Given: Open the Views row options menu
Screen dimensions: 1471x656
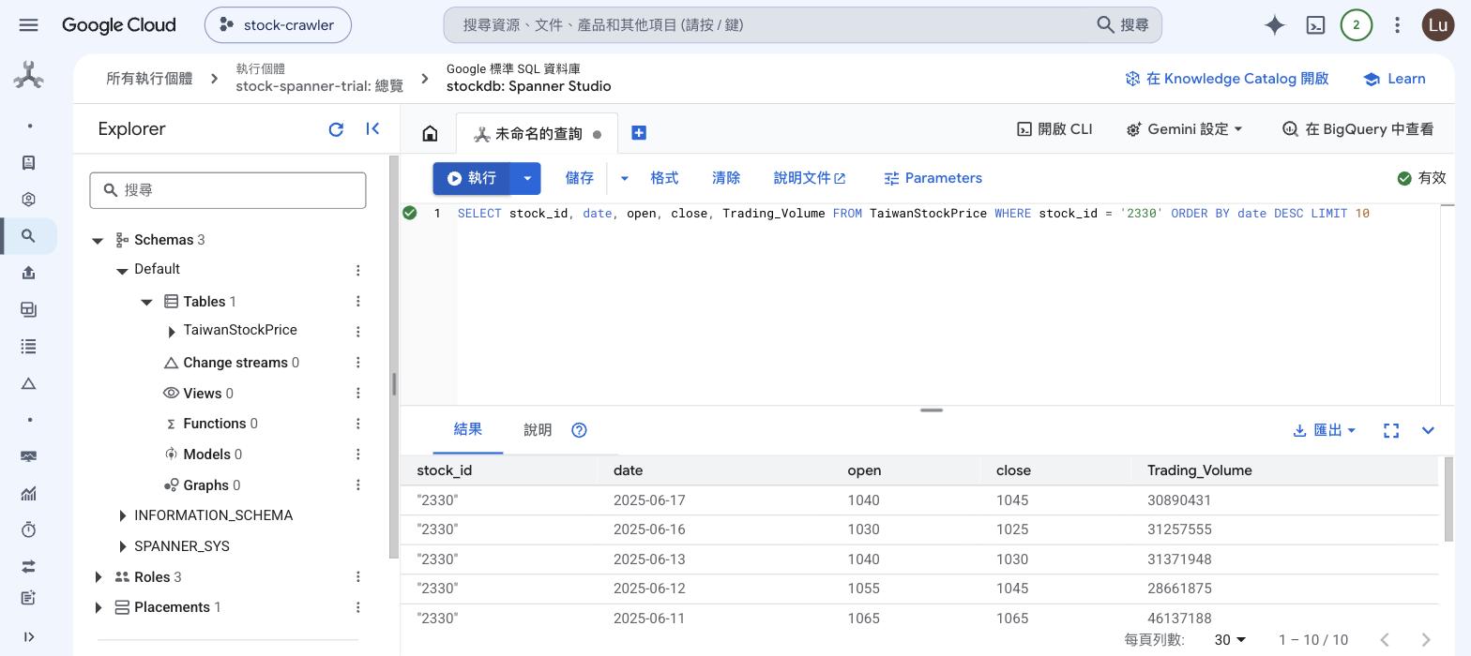Looking at the screenshot, I should 357,393.
